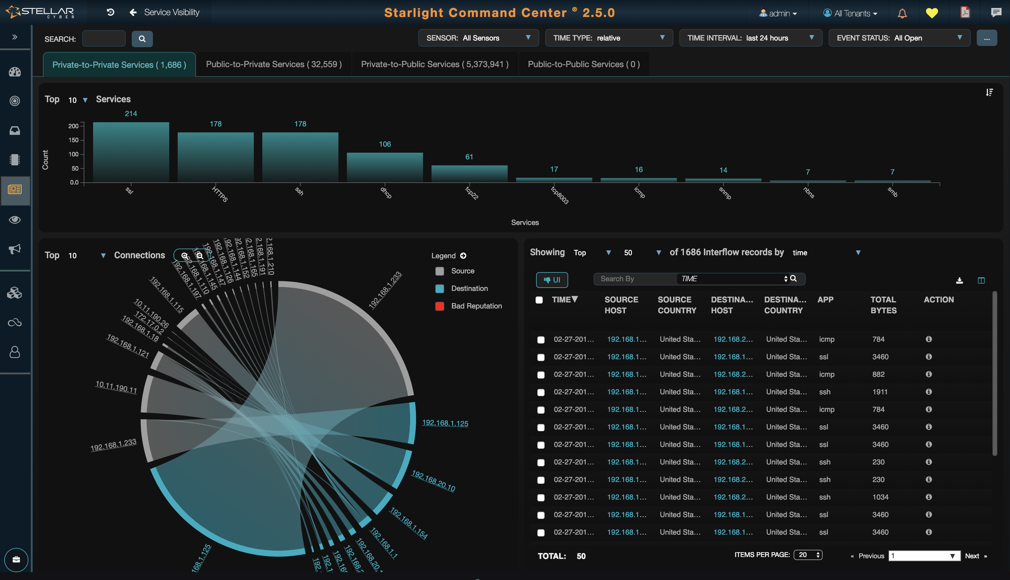Click the search magnifier button

tap(142, 39)
